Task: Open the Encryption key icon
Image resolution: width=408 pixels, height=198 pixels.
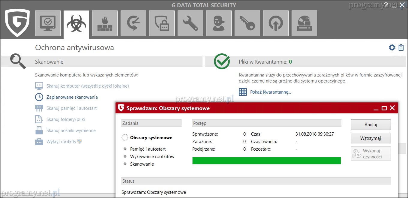Action: (x=247, y=23)
